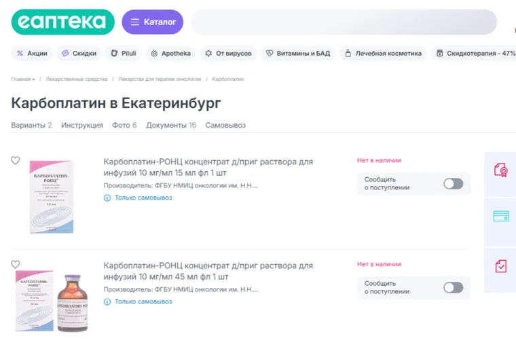Enable arrival notification for 15 ml product

click(x=453, y=184)
